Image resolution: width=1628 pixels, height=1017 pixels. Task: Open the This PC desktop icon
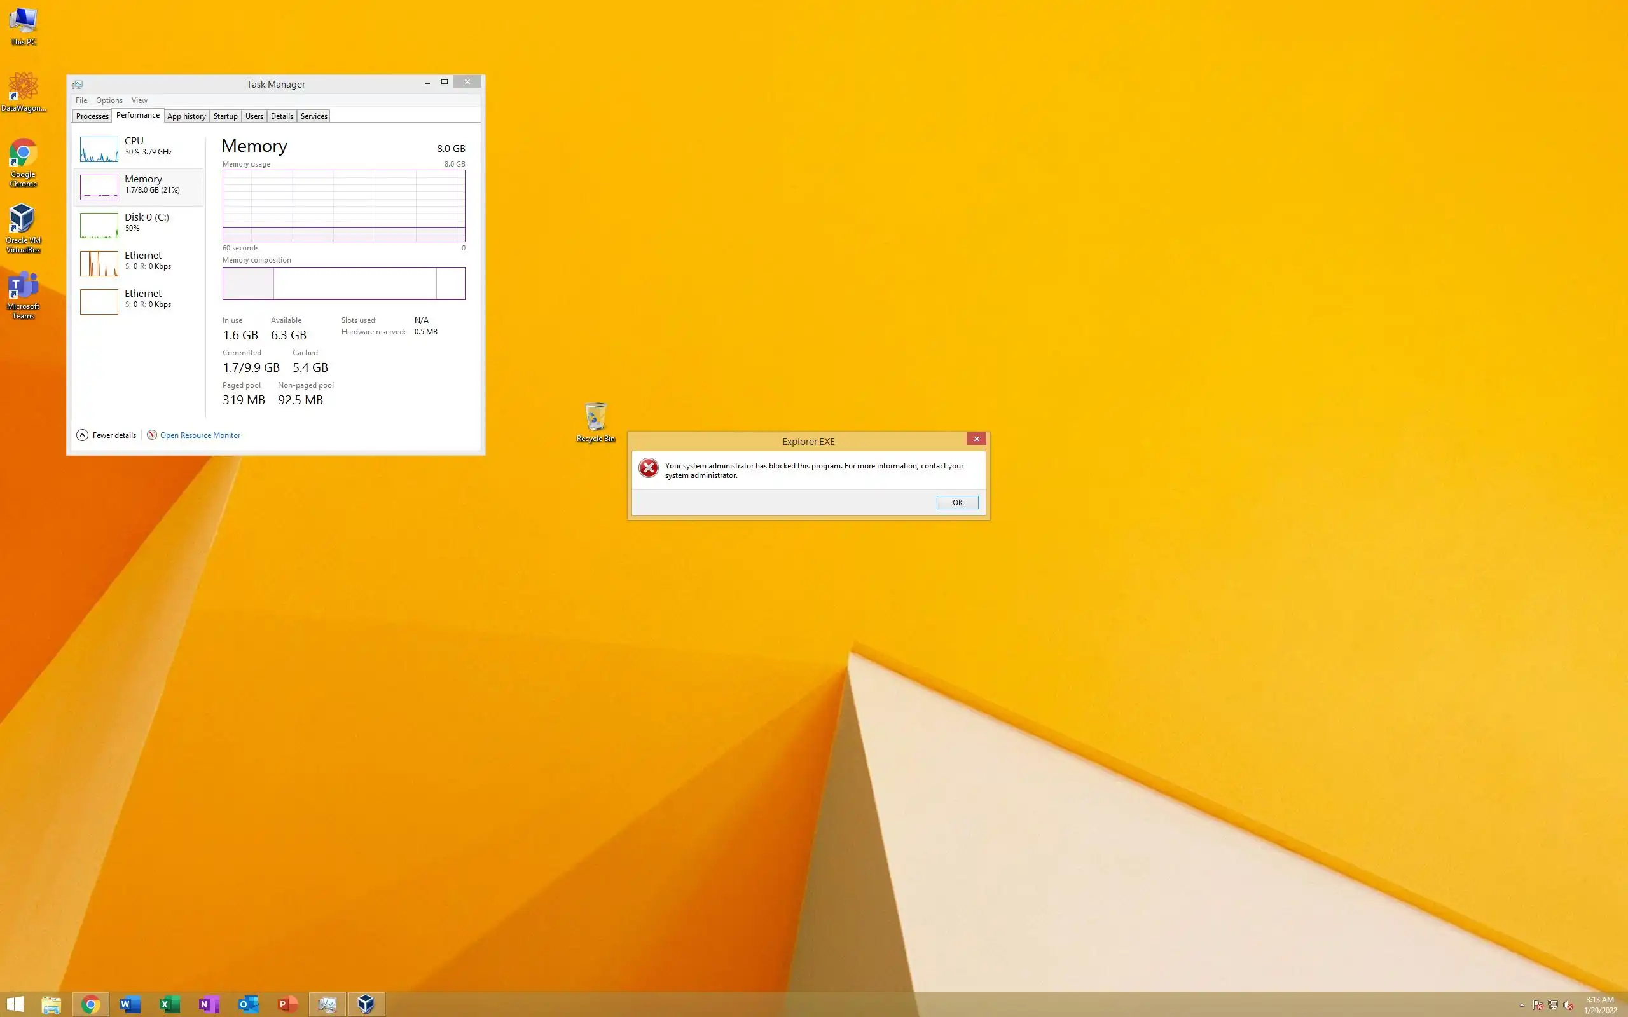coord(23,25)
